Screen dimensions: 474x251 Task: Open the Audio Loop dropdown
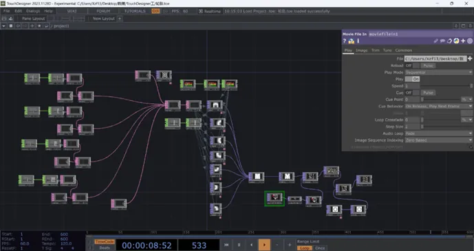(438, 133)
